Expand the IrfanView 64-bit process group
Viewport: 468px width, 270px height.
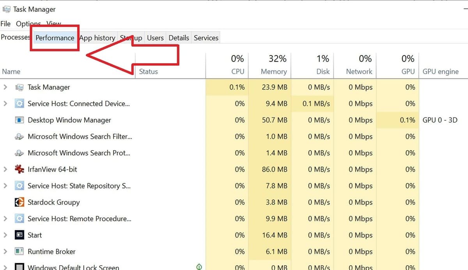tap(5, 169)
